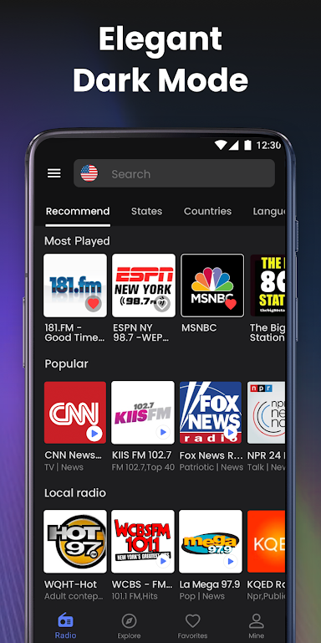The height and width of the screenshot is (643, 321).
Task: Tap the US flag country selector
Action: coord(89,173)
